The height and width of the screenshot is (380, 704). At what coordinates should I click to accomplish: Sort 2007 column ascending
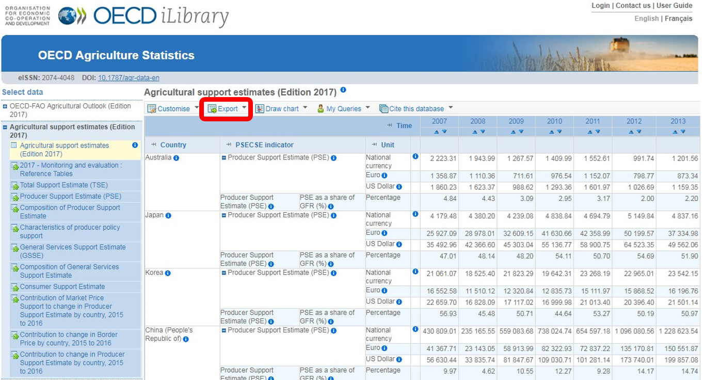[x=436, y=132]
